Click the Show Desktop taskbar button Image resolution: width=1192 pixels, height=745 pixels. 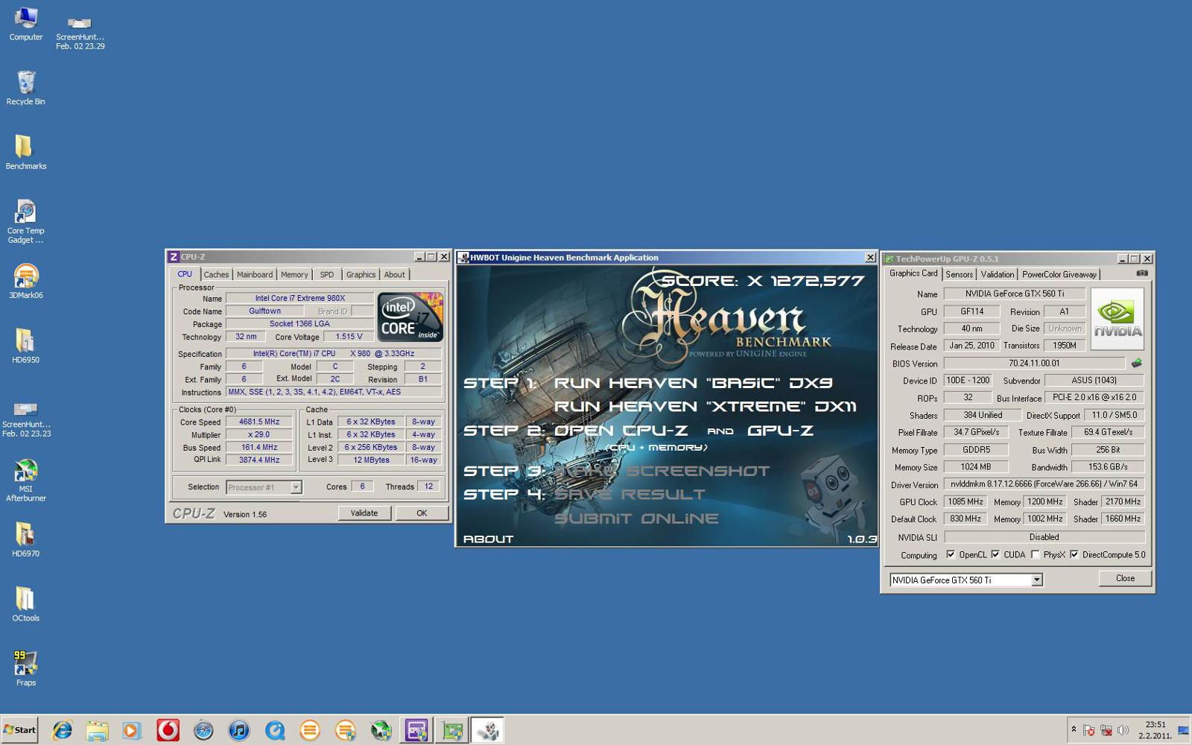pos(1184,730)
